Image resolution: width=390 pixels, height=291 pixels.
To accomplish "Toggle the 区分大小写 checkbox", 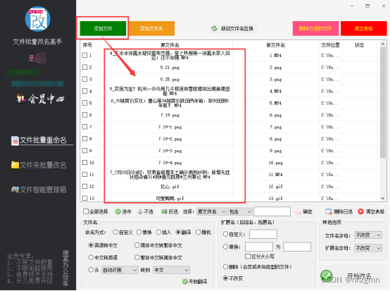I will coord(248,256).
